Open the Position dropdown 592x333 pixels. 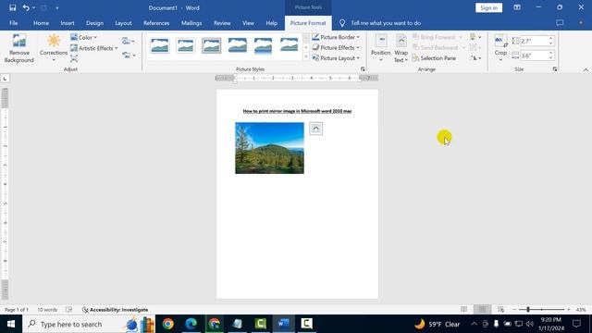click(x=380, y=48)
